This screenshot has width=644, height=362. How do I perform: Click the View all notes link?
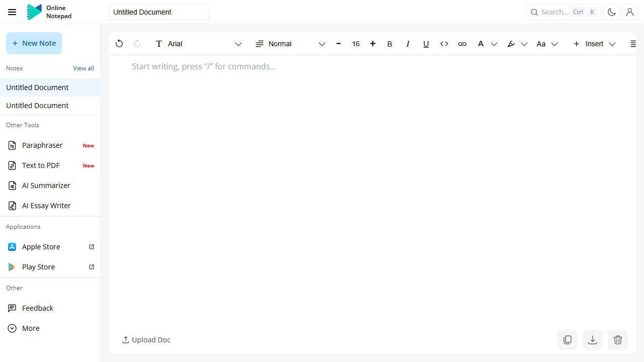point(83,68)
